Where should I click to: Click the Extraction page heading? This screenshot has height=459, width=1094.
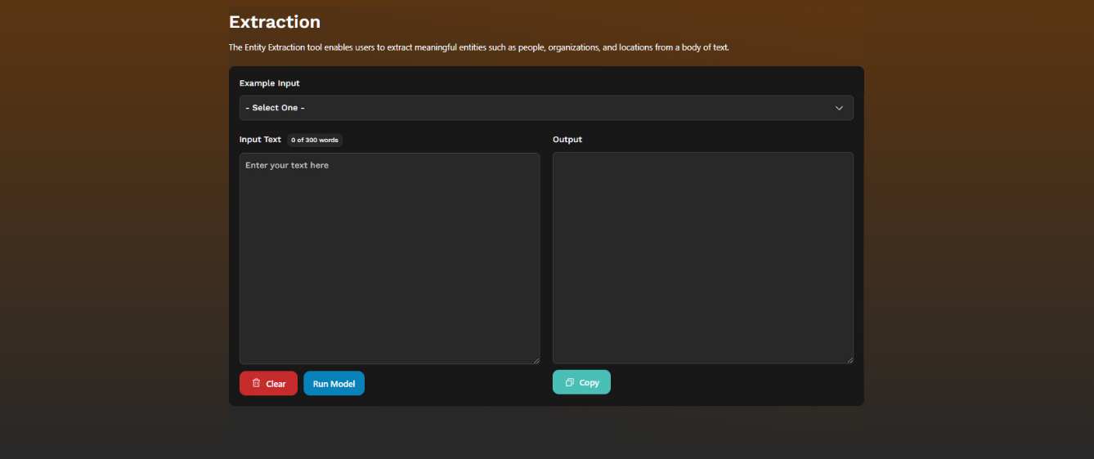(x=275, y=22)
